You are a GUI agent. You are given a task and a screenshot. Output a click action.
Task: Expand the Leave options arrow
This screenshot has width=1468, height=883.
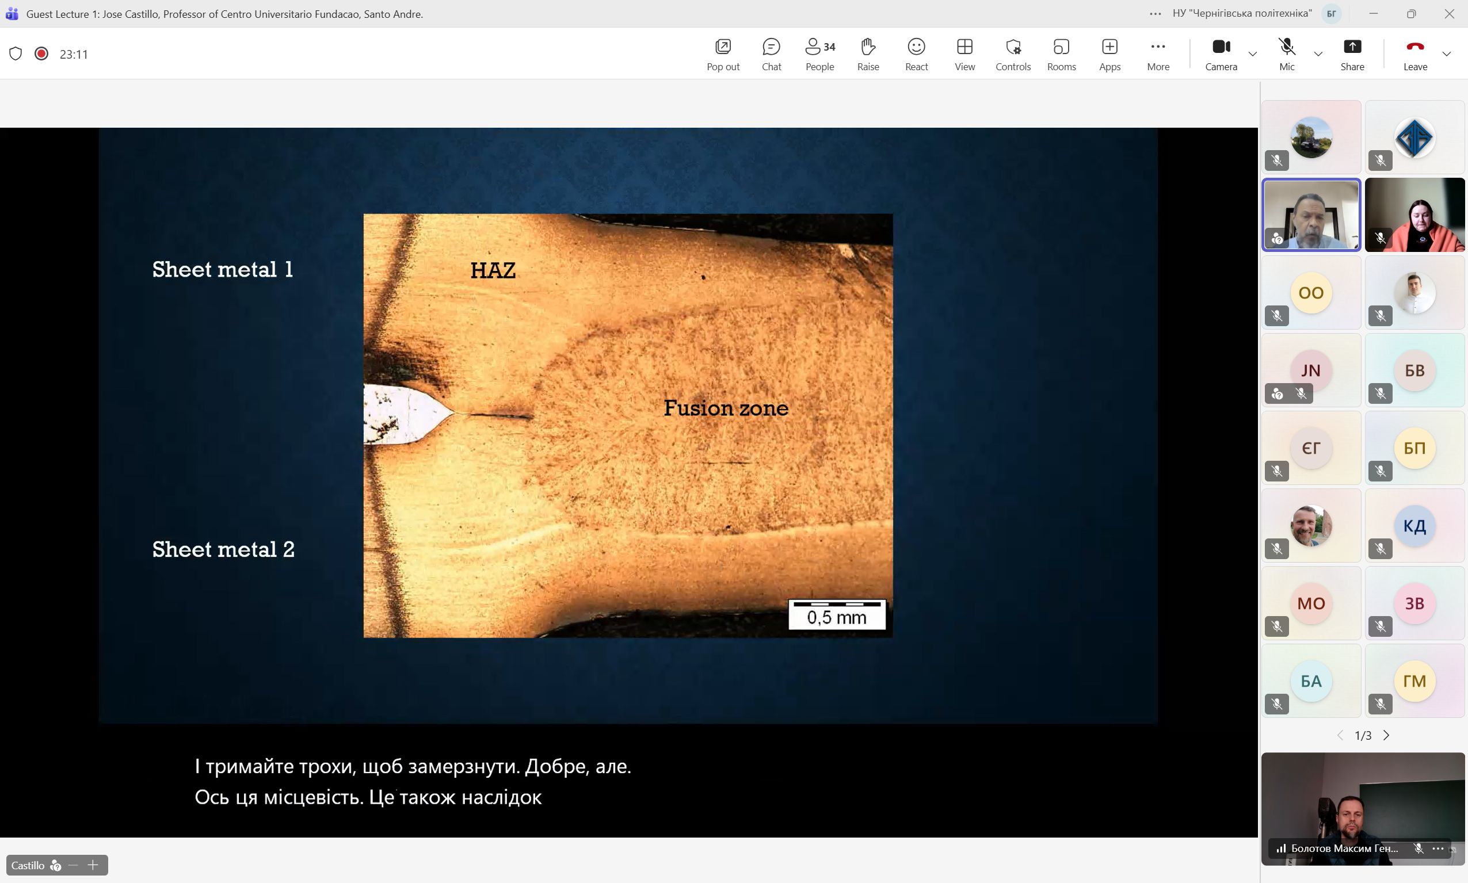coord(1447,54)
